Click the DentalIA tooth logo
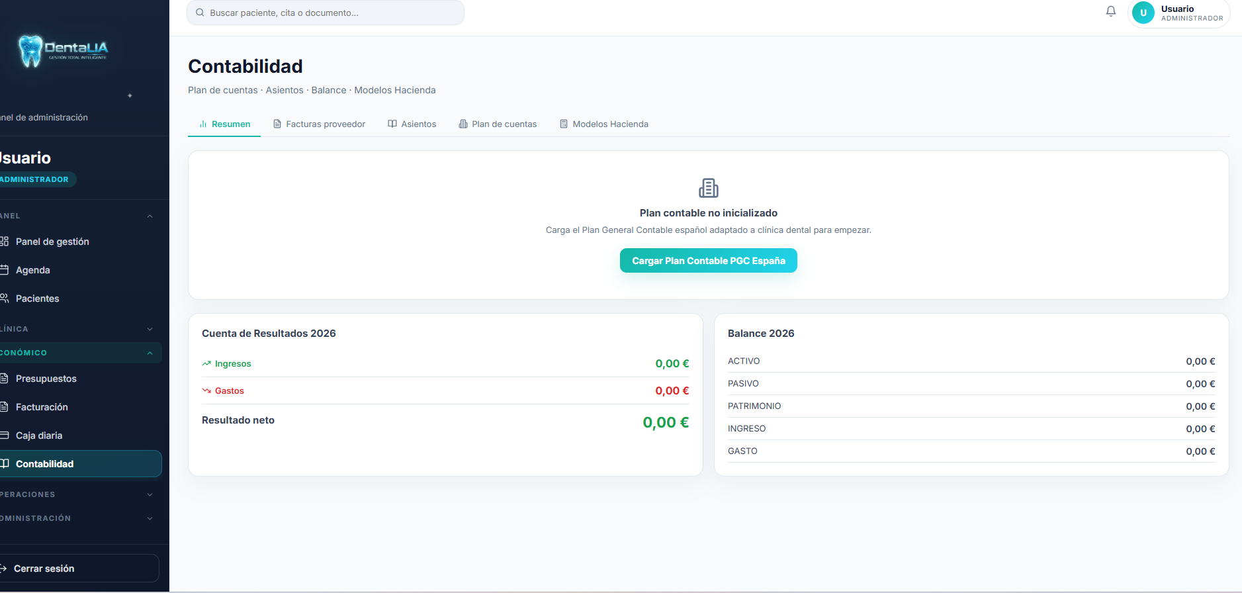This screenshot has height=593, width=1242. pos(30,51)
